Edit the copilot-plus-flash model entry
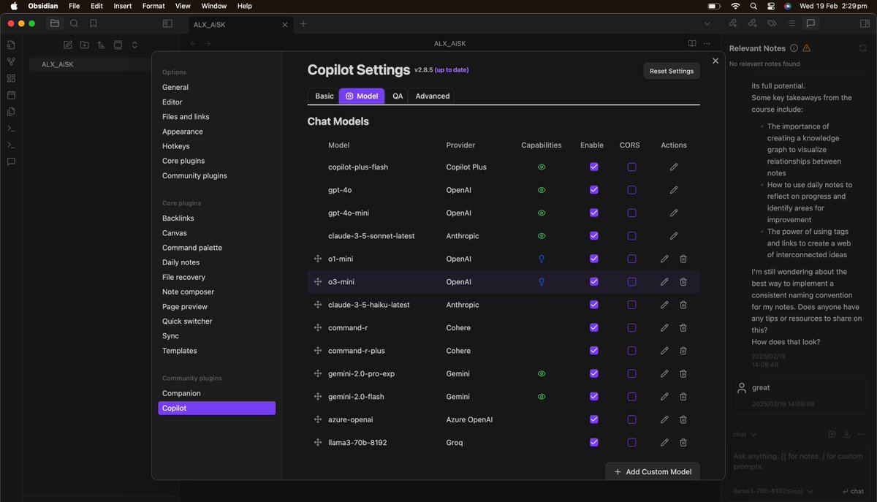 click(674, 167)
